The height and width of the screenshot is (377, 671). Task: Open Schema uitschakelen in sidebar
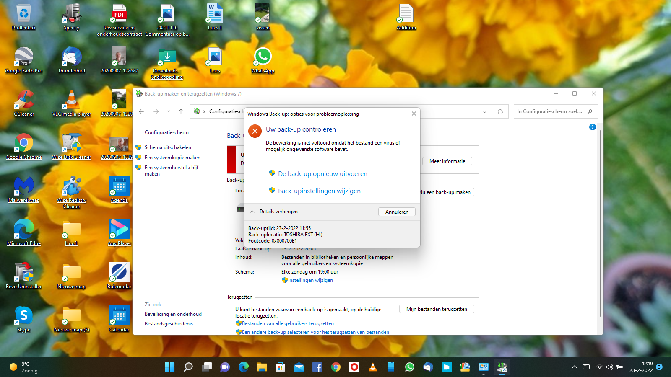[x=168, y=147]
